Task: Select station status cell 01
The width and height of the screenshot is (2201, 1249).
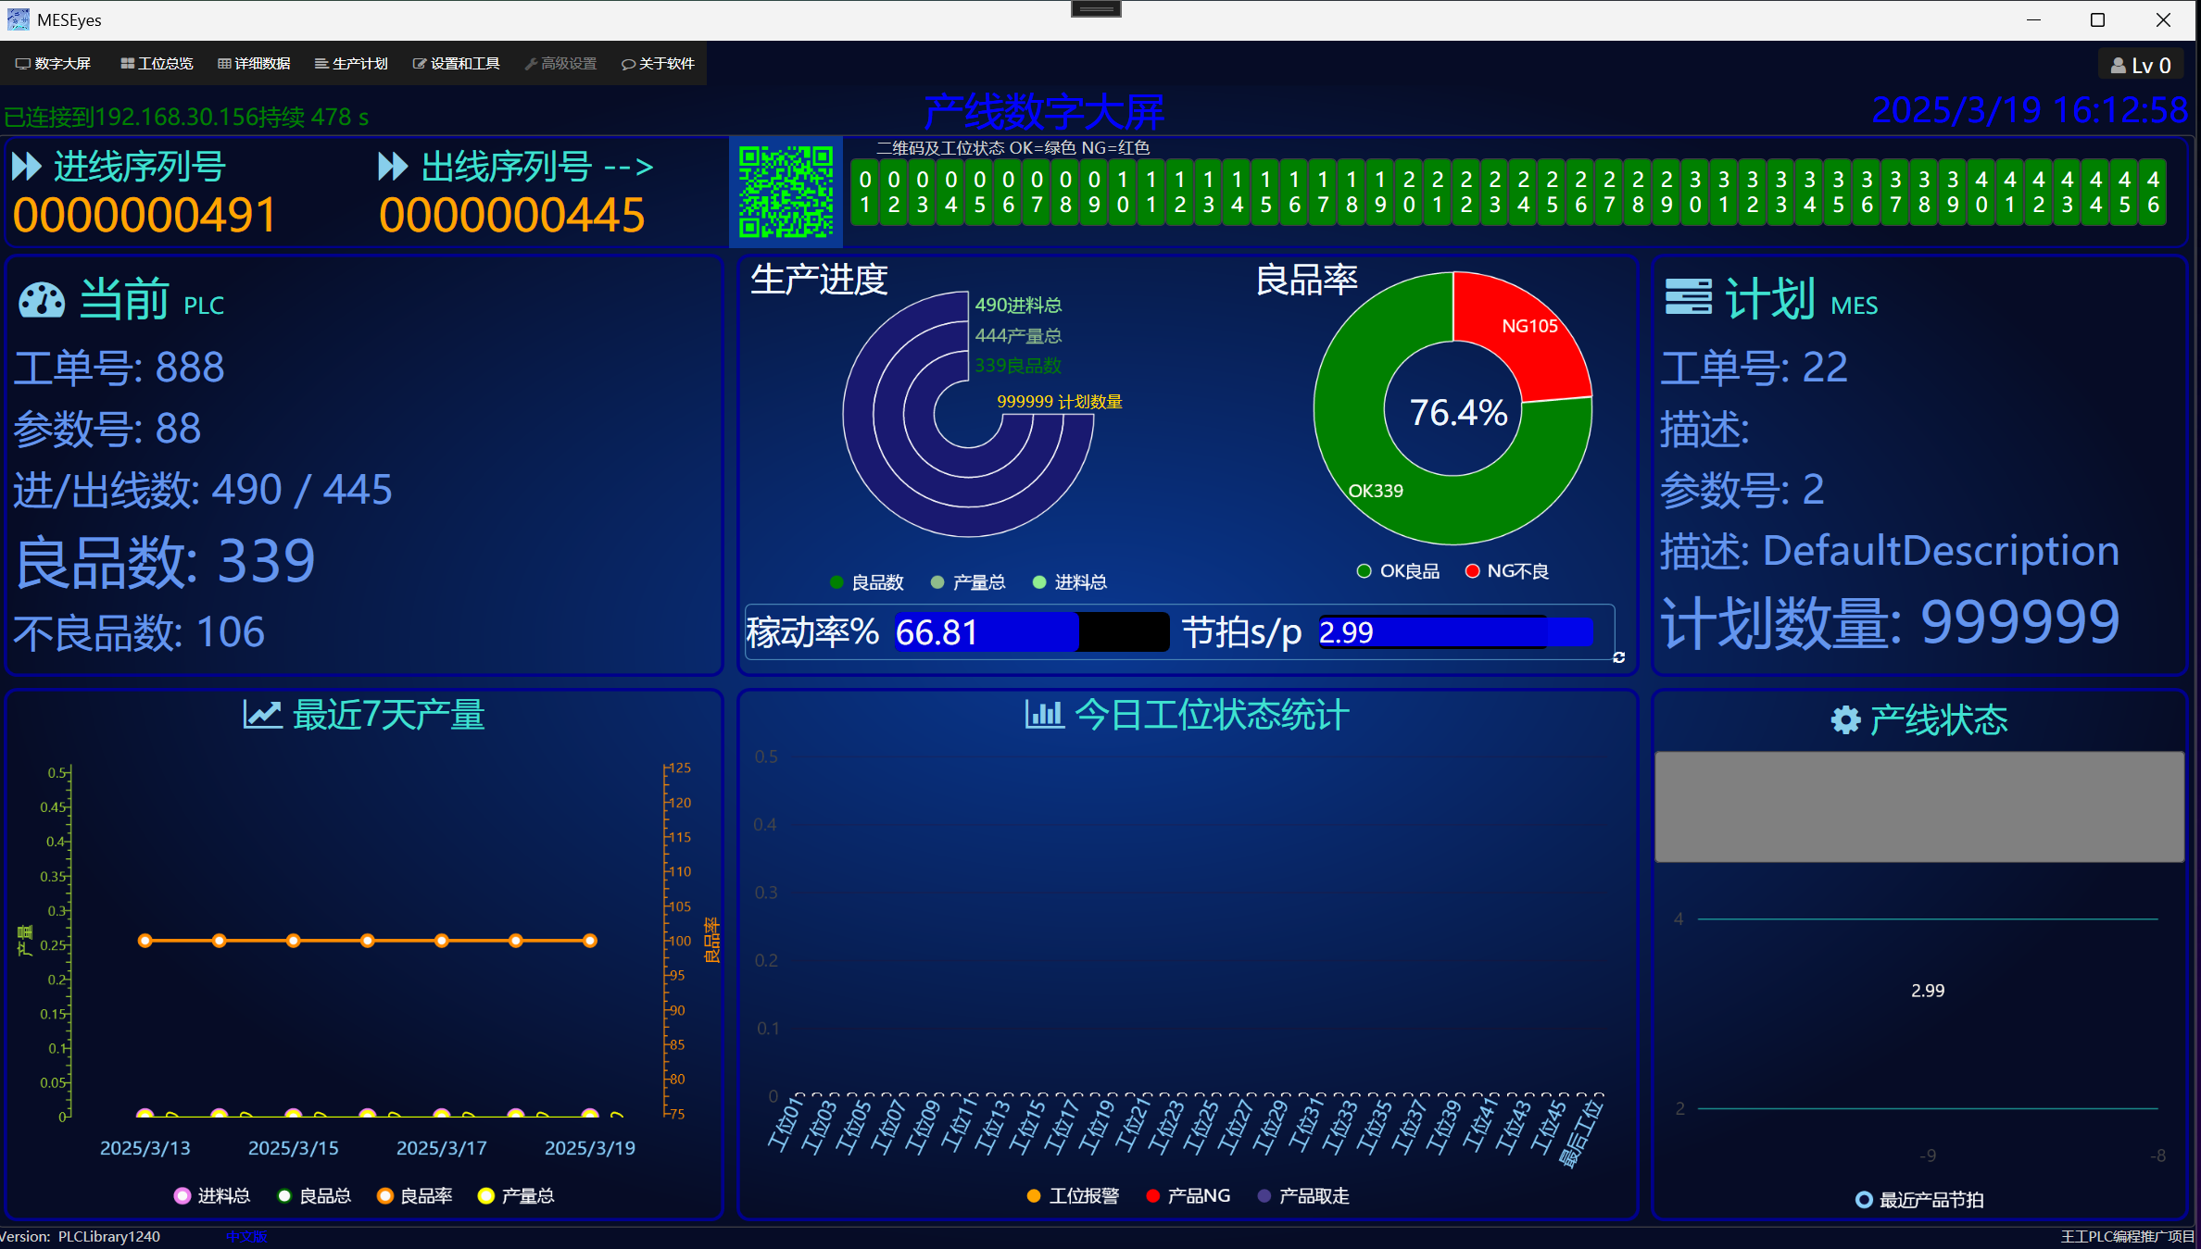Action: click(865, 193)
